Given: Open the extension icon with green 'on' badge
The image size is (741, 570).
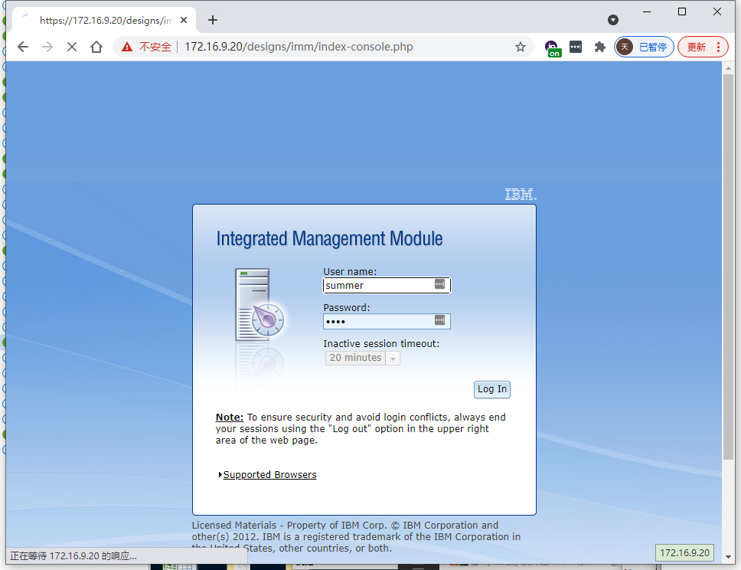Looking at the screenshot, I should pos(552,48).
